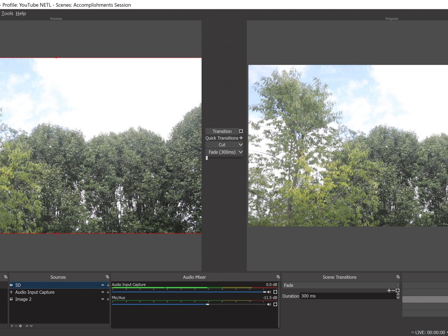448x336 pixels.
Task: Lock the Audio Input Capture source
Action: point(108,292)
